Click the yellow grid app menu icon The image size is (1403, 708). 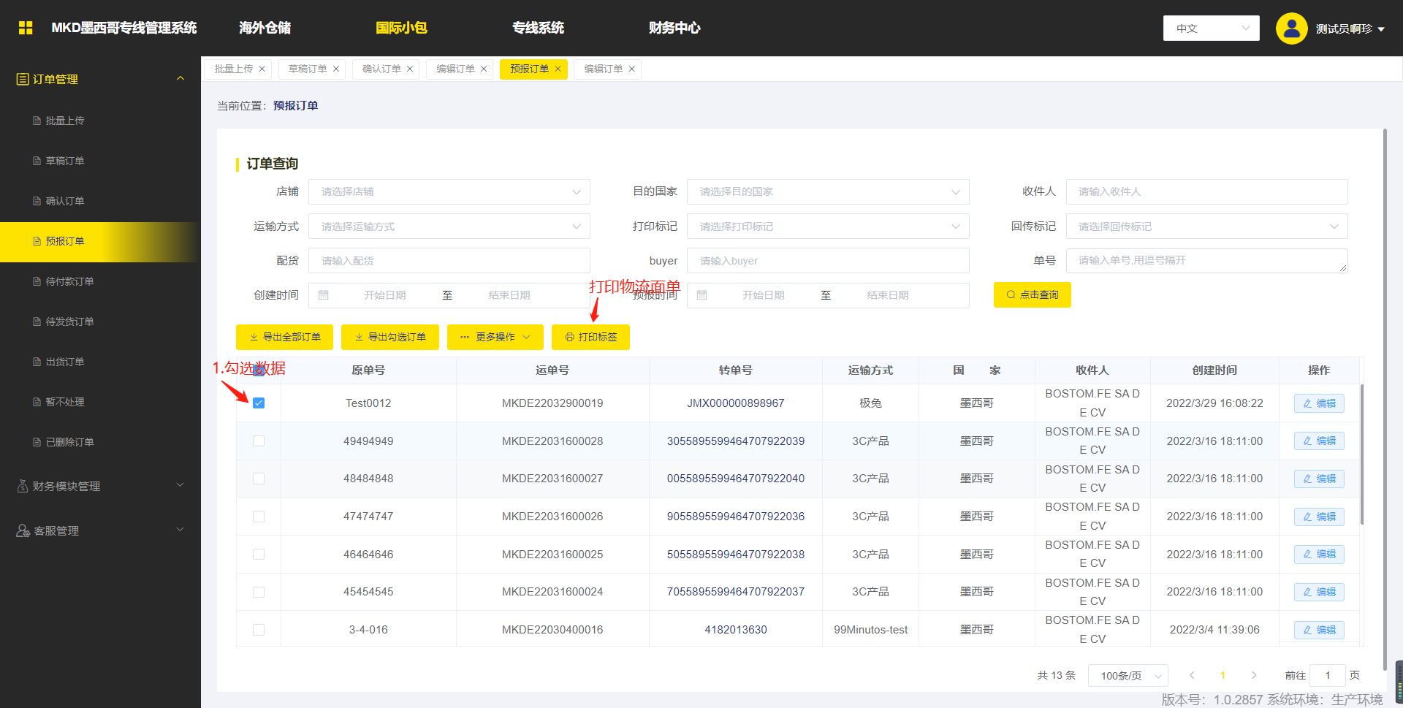pyautogui.click(x=26, y=28)
